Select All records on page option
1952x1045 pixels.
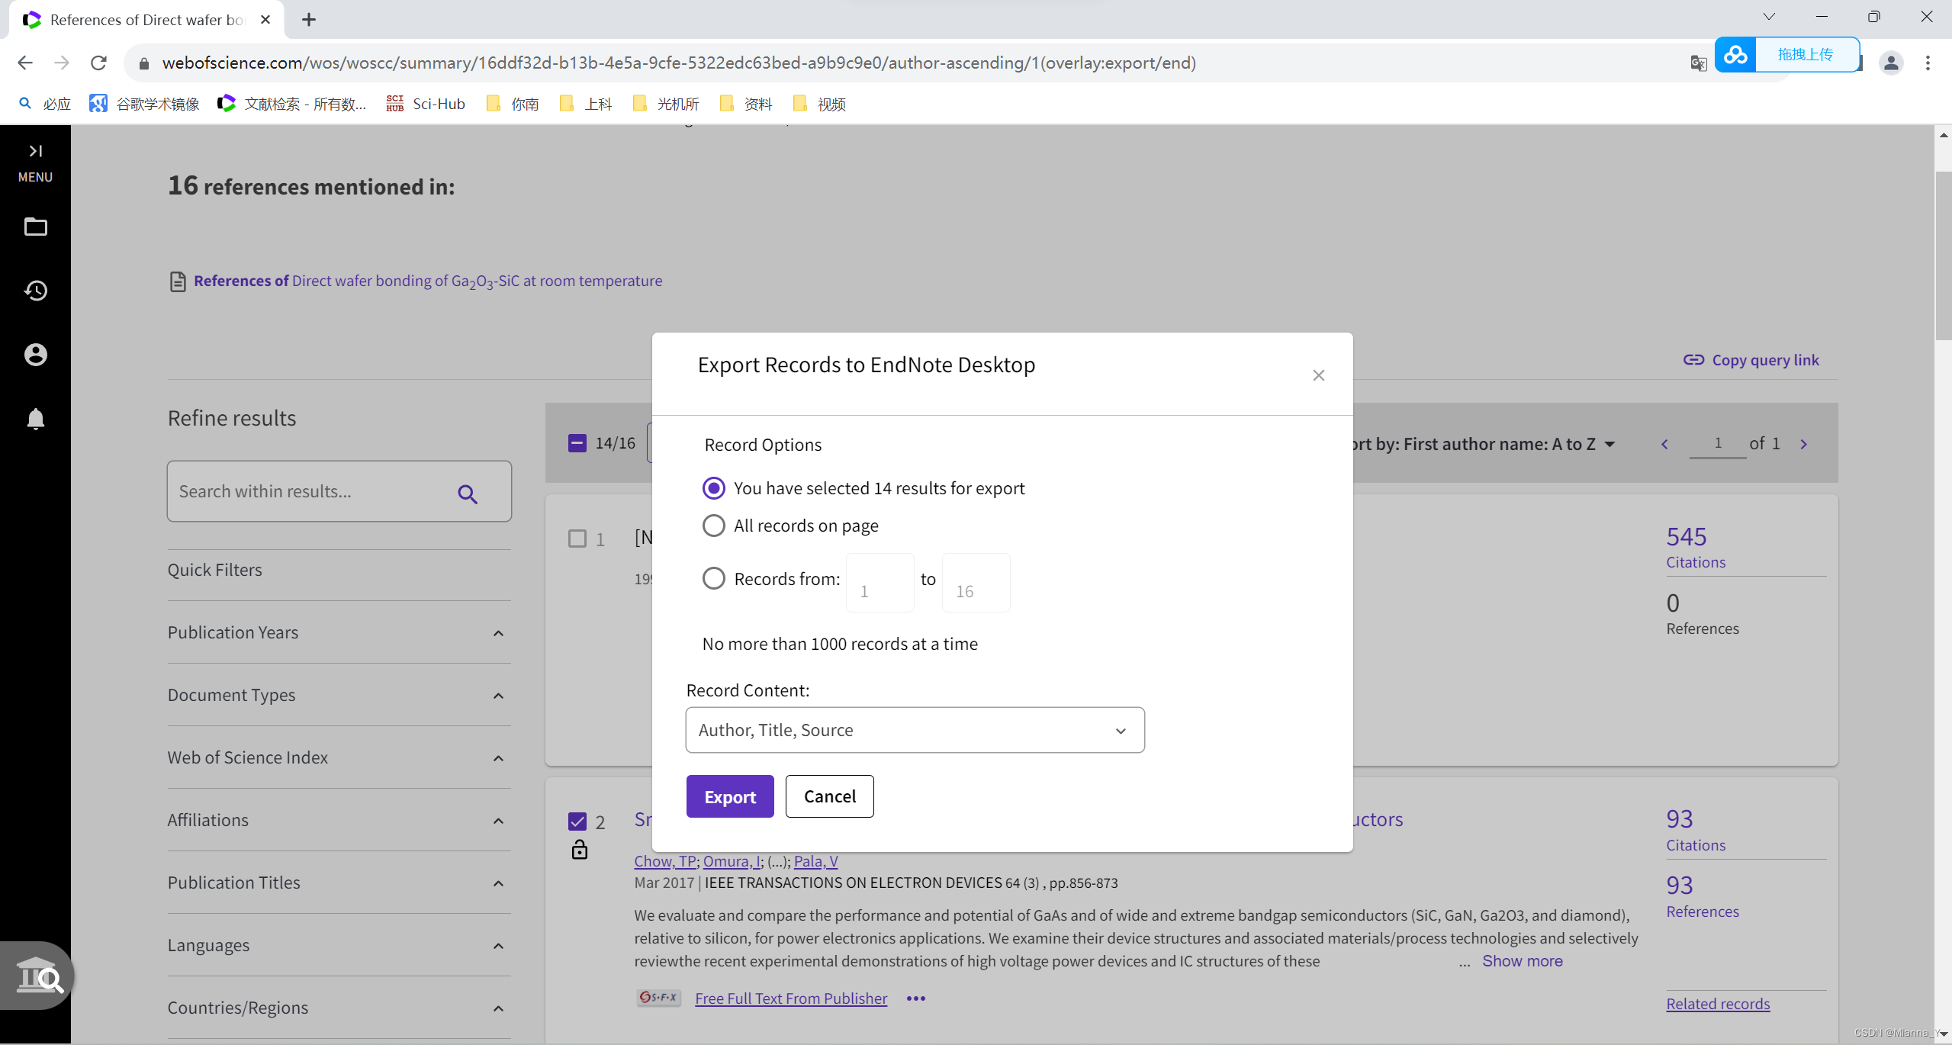714,526
